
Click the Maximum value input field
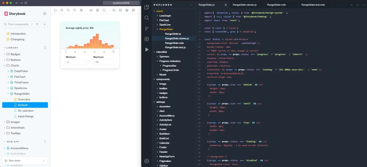pos(104,62)
